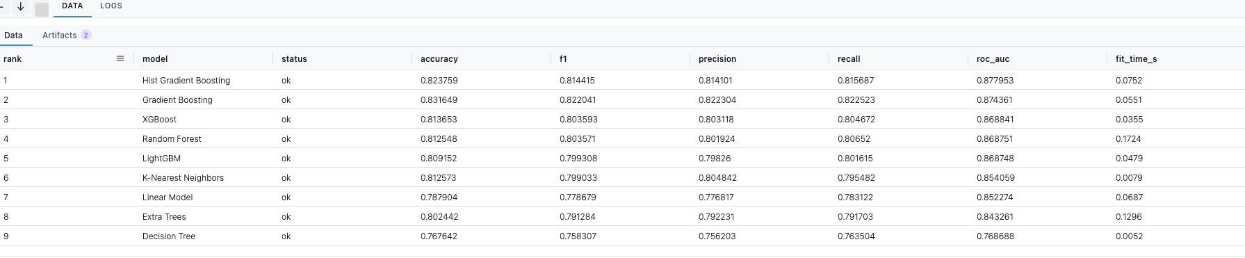Click the Artifacts count badge
Viewport: 1245px width, 258px height.
[x=86, y=35]
